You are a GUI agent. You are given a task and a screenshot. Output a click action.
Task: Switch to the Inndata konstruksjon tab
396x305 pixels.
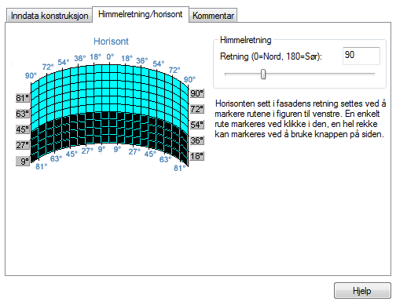(x=49, y=16)
